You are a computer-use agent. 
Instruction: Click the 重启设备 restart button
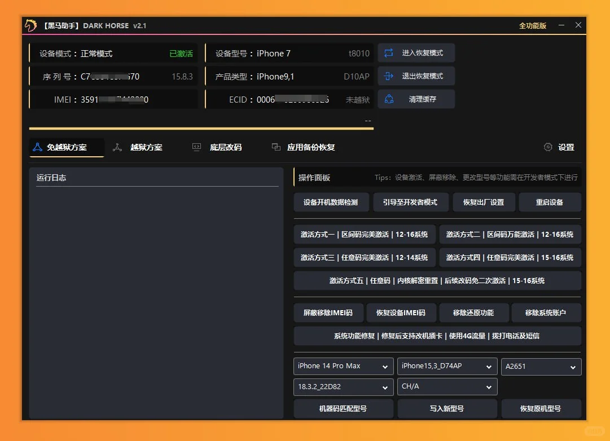point(550,202)
